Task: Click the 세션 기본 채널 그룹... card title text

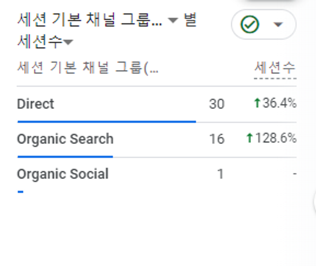Action: tap(90, 20)
